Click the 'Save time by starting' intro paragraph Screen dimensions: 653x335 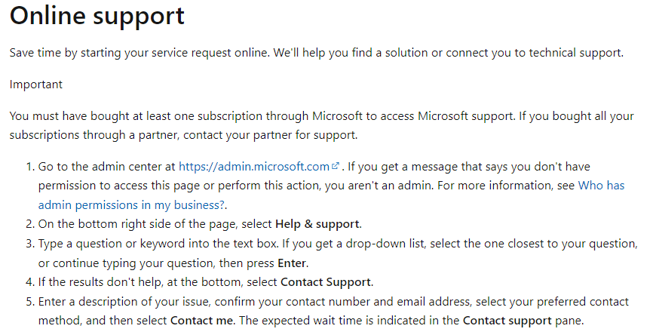[317, 53]
